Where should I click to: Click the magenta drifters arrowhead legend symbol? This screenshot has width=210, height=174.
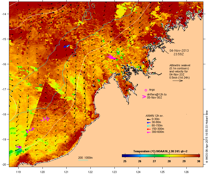pos(144,97)
